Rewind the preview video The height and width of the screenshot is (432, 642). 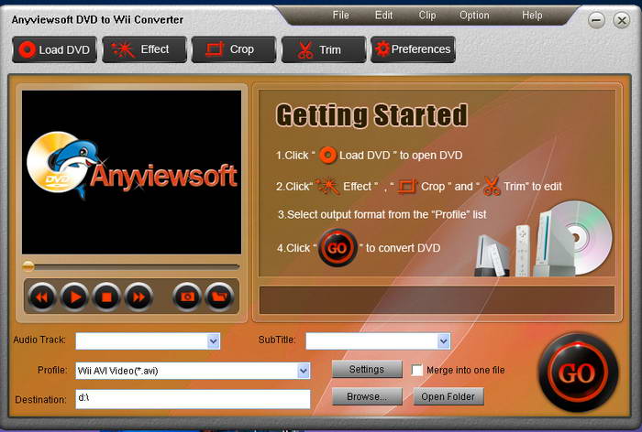(42, 297)
